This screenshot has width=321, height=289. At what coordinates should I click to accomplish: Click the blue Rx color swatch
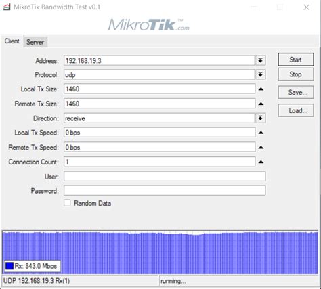9,266
